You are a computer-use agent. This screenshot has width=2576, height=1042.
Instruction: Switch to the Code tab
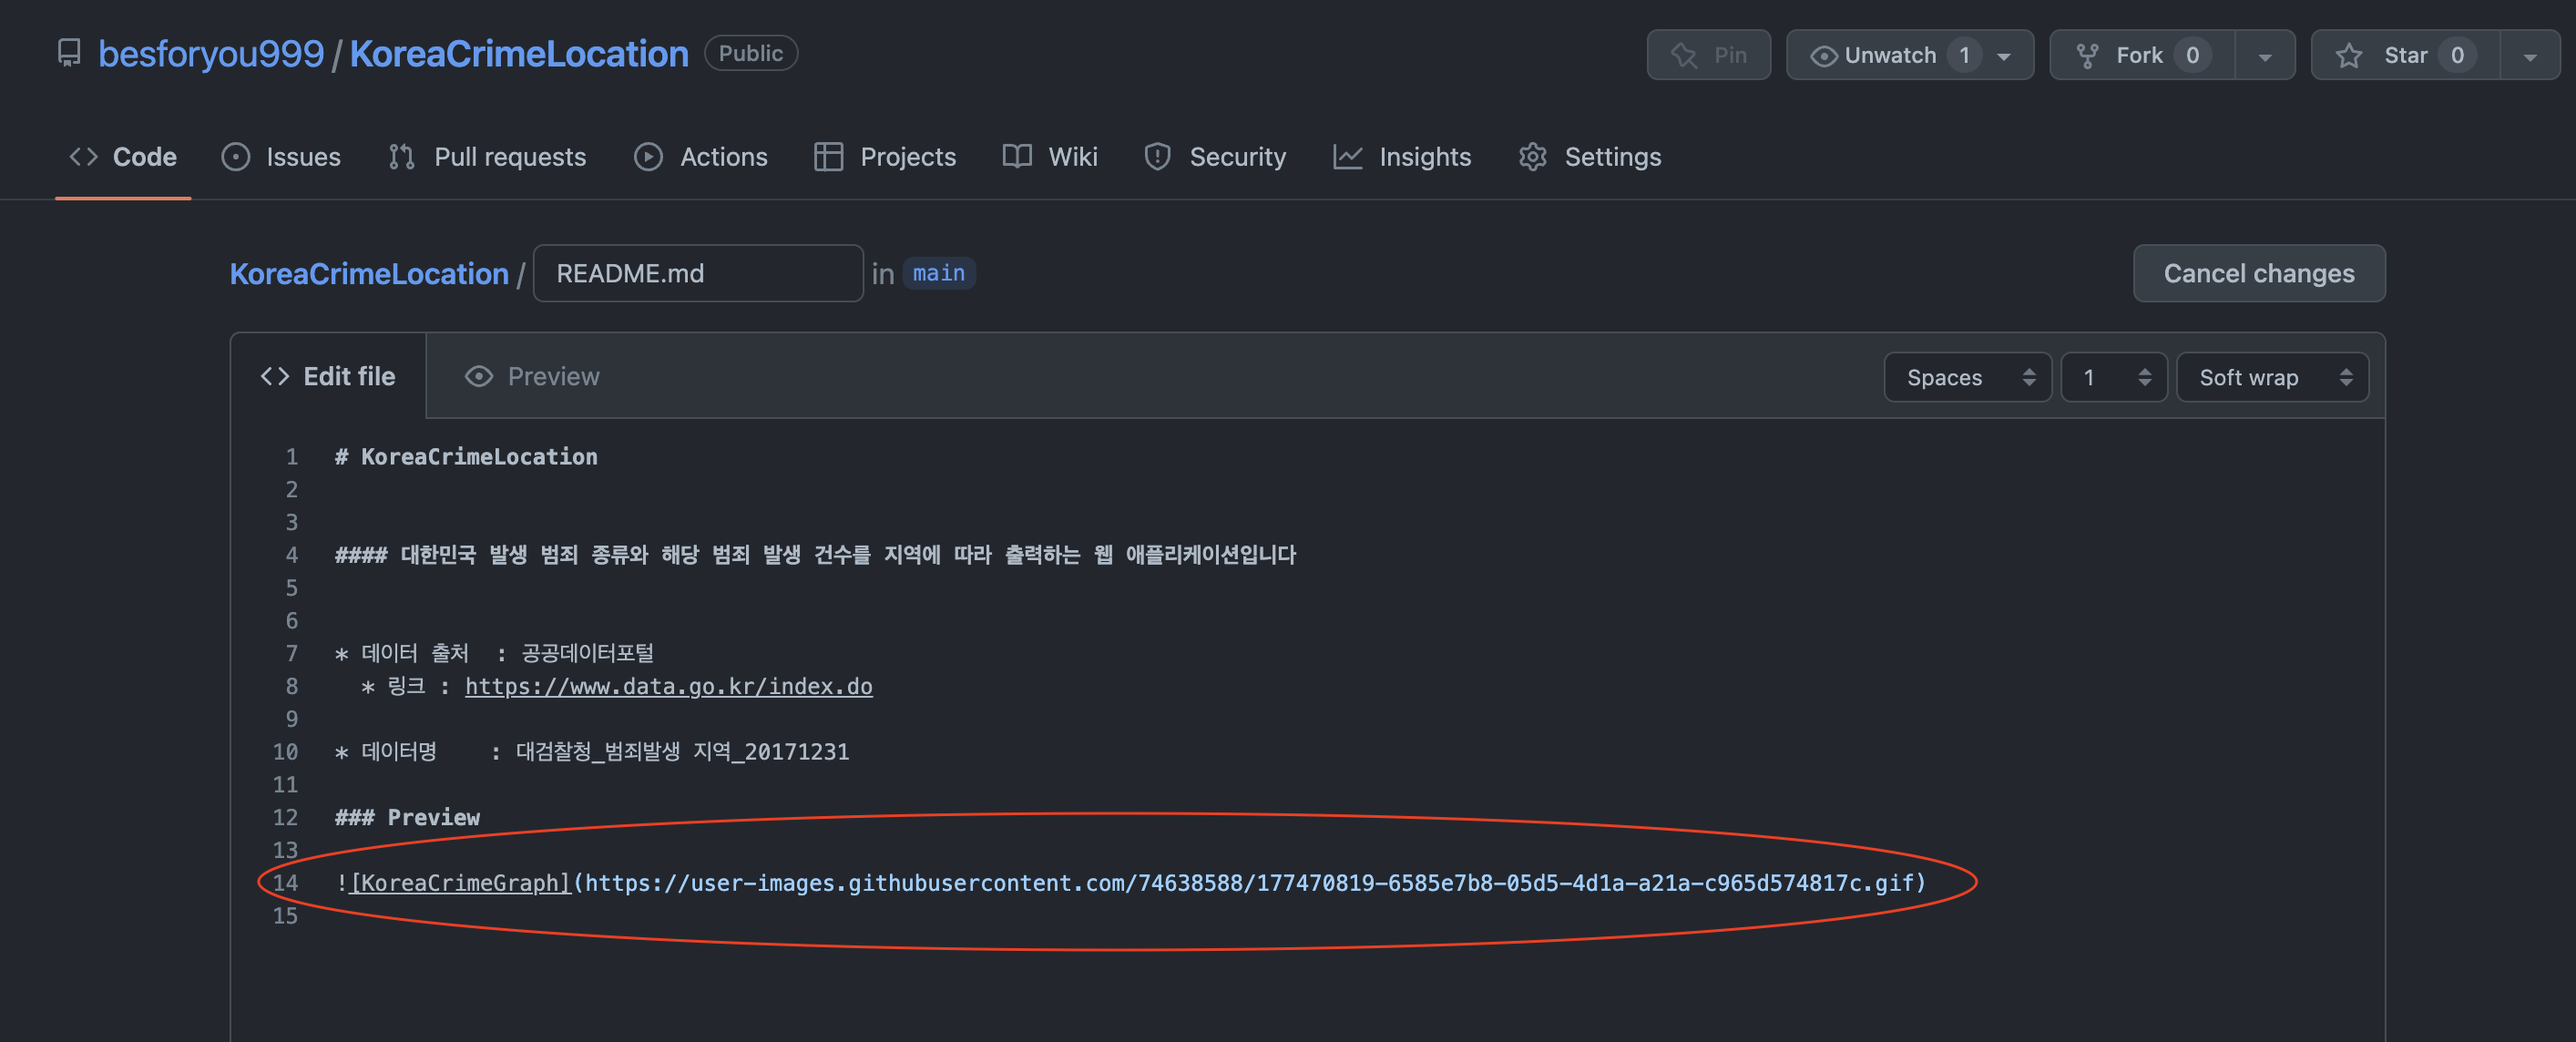tap(123, 157)
